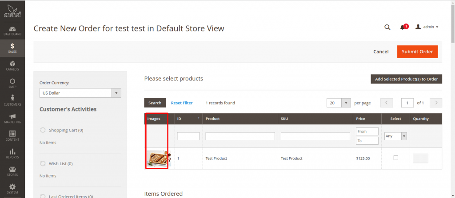The width and height of the screenshot is (455, 198).
Task: Click the current page number field
Action: tap(407, 103)
